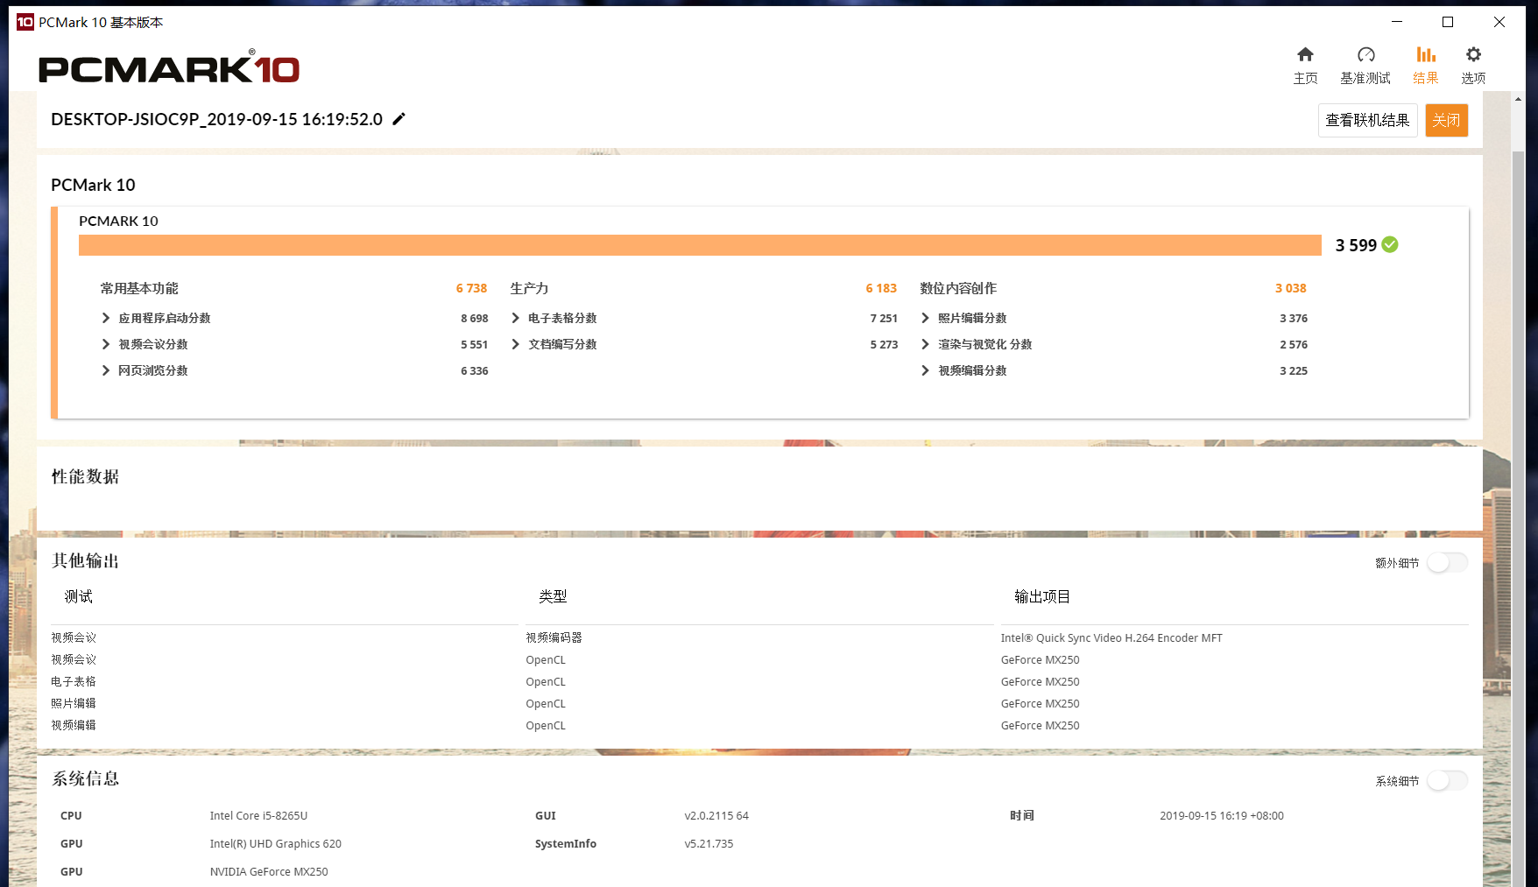The height and width of the screenshot is (887, 1538).
Task: Click SystemInfo version v5.21.735
Action: (x=709, y=843)
